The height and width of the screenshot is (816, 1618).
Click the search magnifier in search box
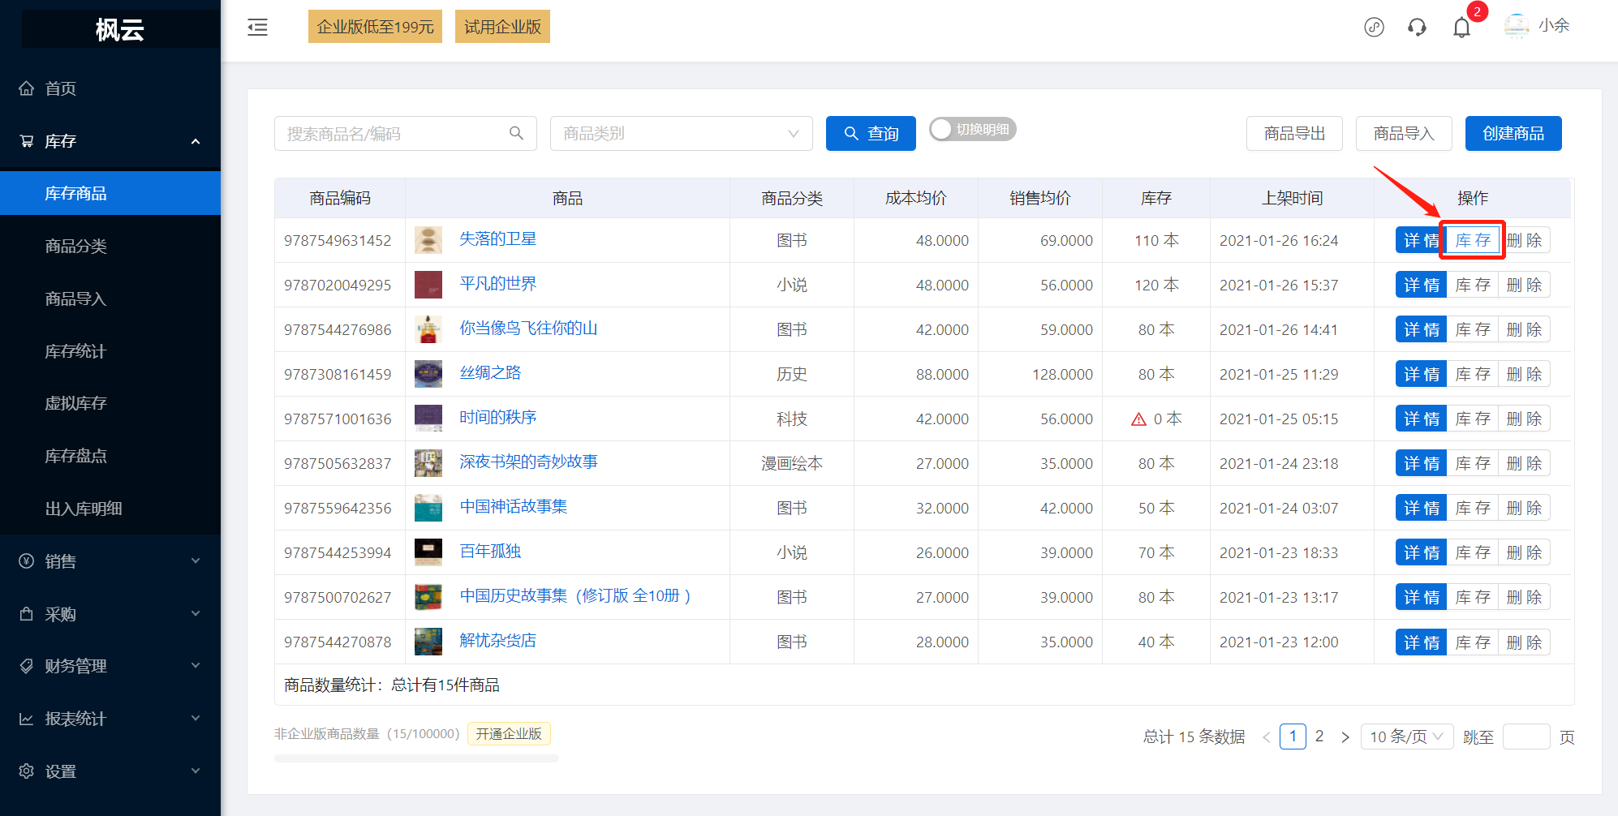(x=516, y=133)
